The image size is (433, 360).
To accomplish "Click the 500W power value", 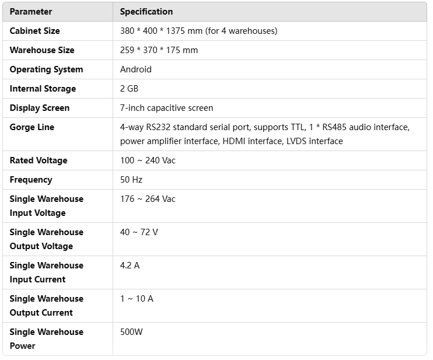I will [131, 332].
